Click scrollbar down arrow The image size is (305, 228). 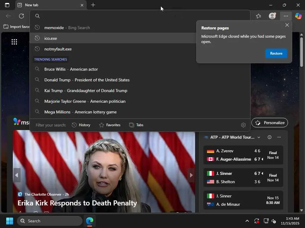[x=301, y=210]
